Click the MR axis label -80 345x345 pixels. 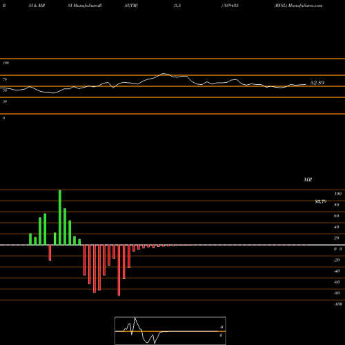tap(337, 293)
